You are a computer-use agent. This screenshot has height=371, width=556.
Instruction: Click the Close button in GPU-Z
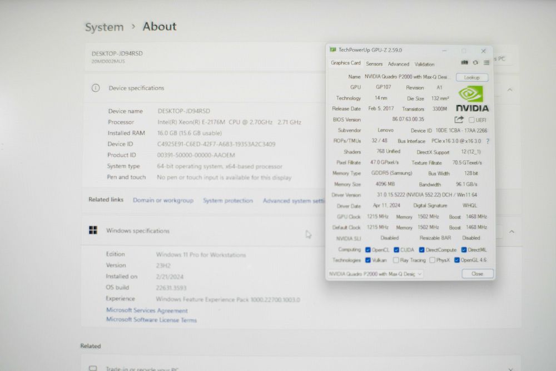tap(477, 274)
